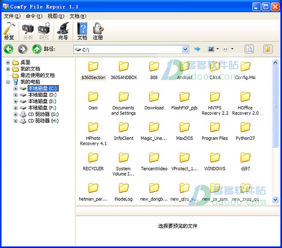Expand the 本地磁盘 (F:) node

click(x=16, y=108)
